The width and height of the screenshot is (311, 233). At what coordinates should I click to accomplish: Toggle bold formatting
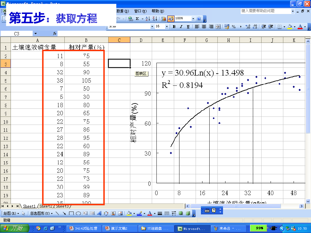[174, 26]
